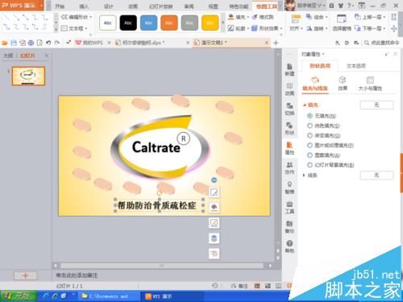
Task: Apply the black Abc shape style
Action: [128, 23]
